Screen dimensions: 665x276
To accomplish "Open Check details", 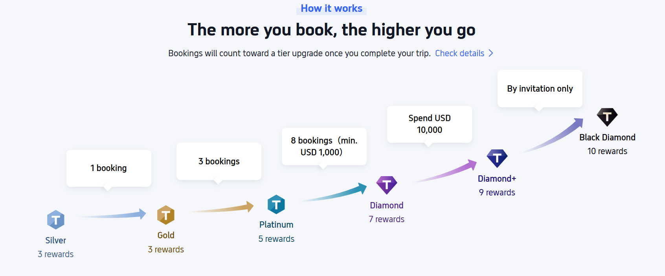I will pyautogui.click(x=459, y=53).
